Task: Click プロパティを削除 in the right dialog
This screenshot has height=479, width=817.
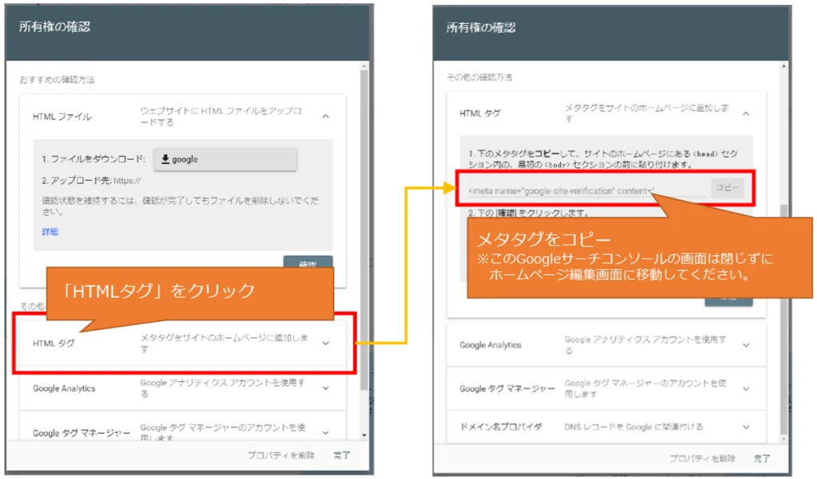Action: pos(702,458)
